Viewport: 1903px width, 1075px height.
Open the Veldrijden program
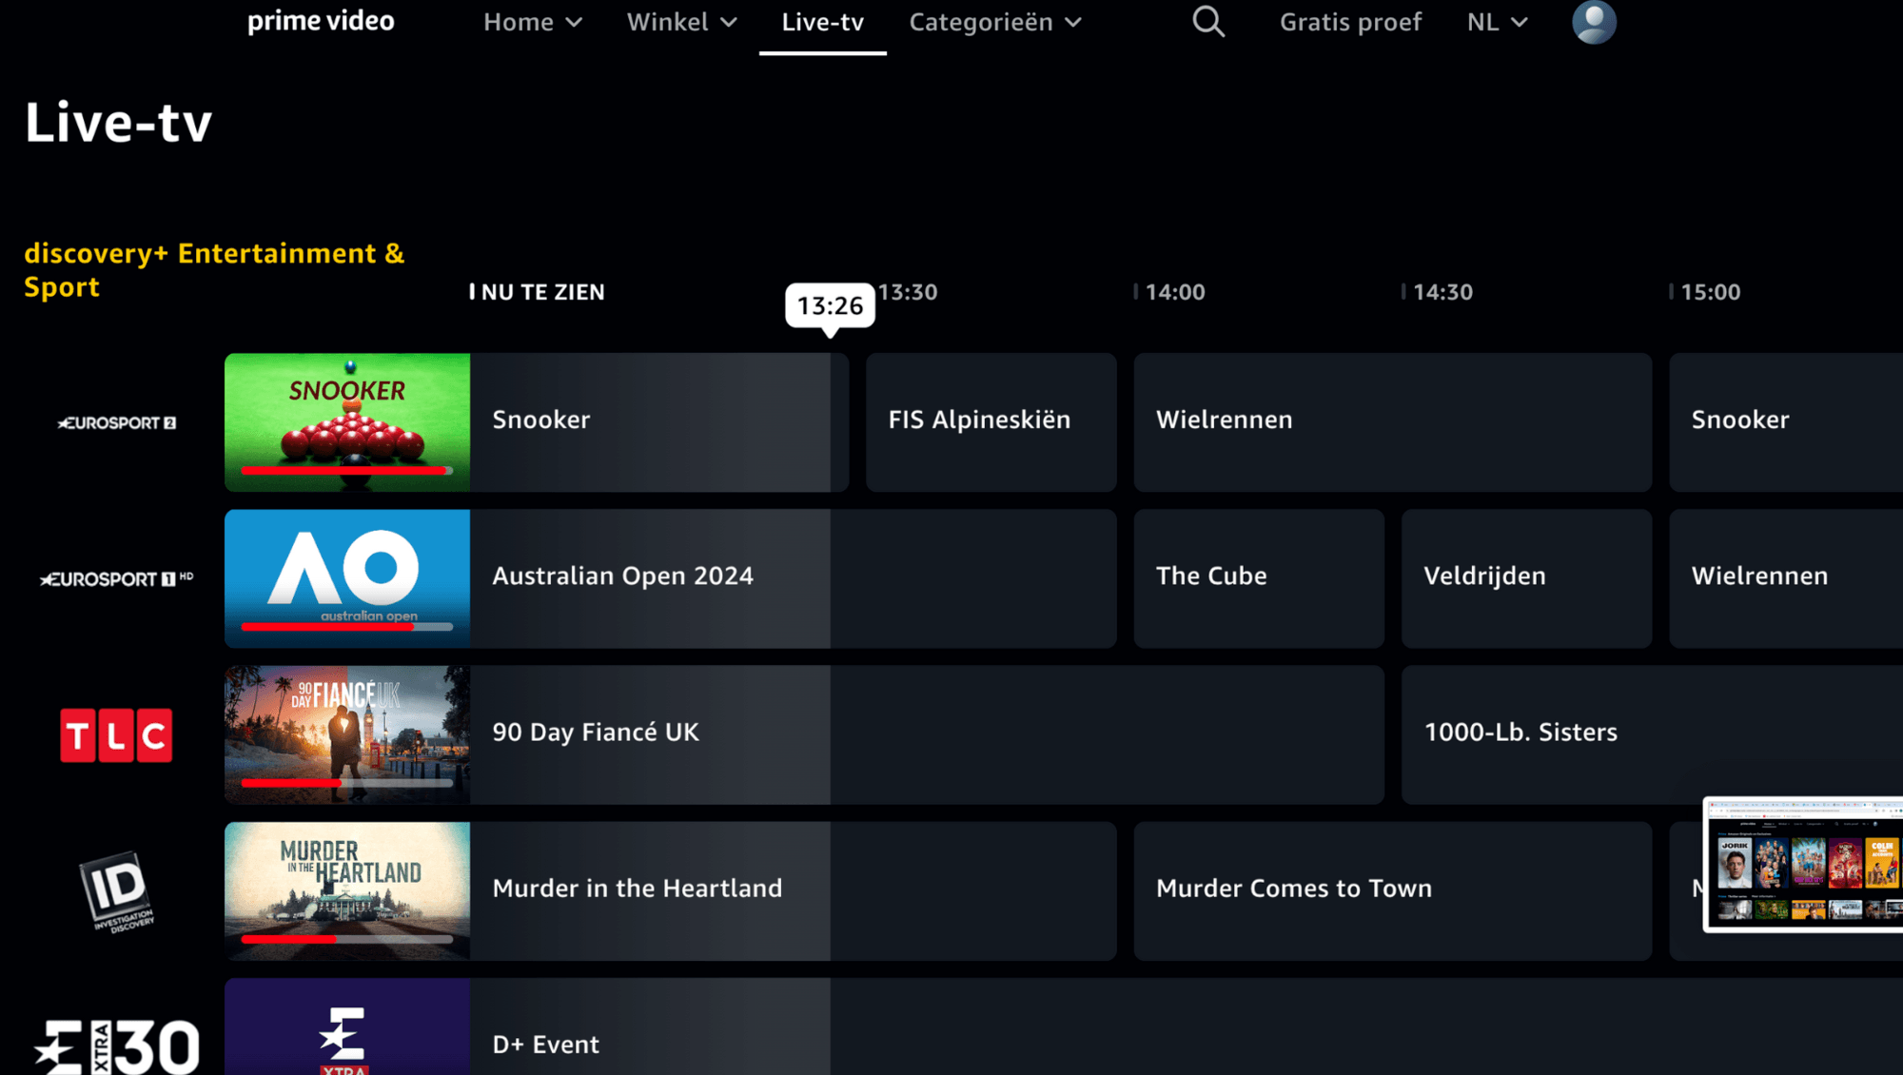(1526, 578)
